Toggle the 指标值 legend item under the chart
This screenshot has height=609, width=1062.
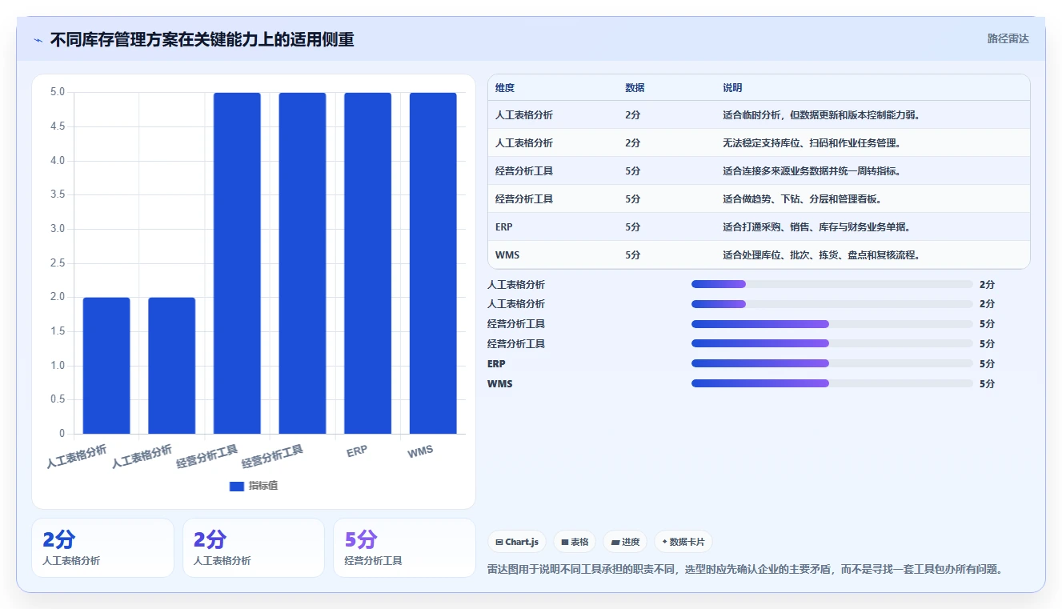[x=254, y=486]
